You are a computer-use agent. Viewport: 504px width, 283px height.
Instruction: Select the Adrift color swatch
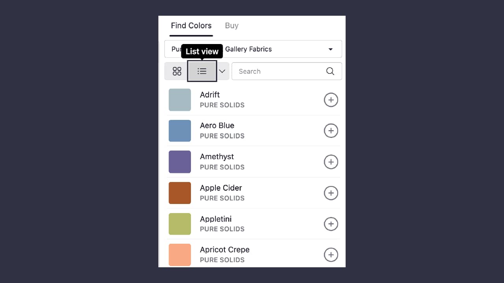pos(180,100)
